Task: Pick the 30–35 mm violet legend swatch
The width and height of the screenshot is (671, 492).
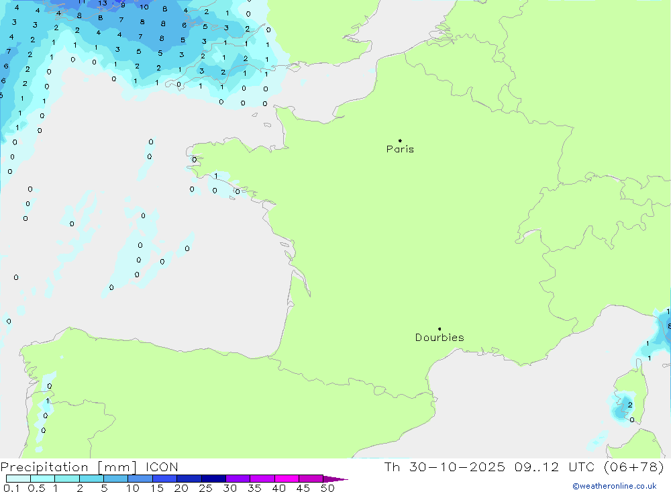Action: coord(238,479)
